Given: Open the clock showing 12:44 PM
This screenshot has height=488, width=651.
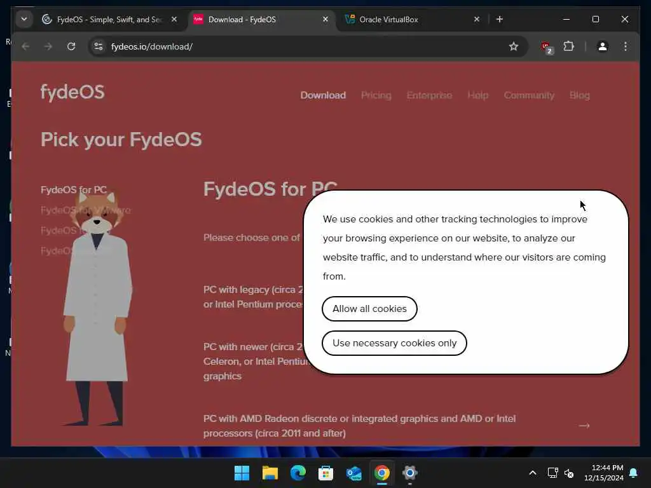Looking at the screenshot, I should [x=604, y=473].
